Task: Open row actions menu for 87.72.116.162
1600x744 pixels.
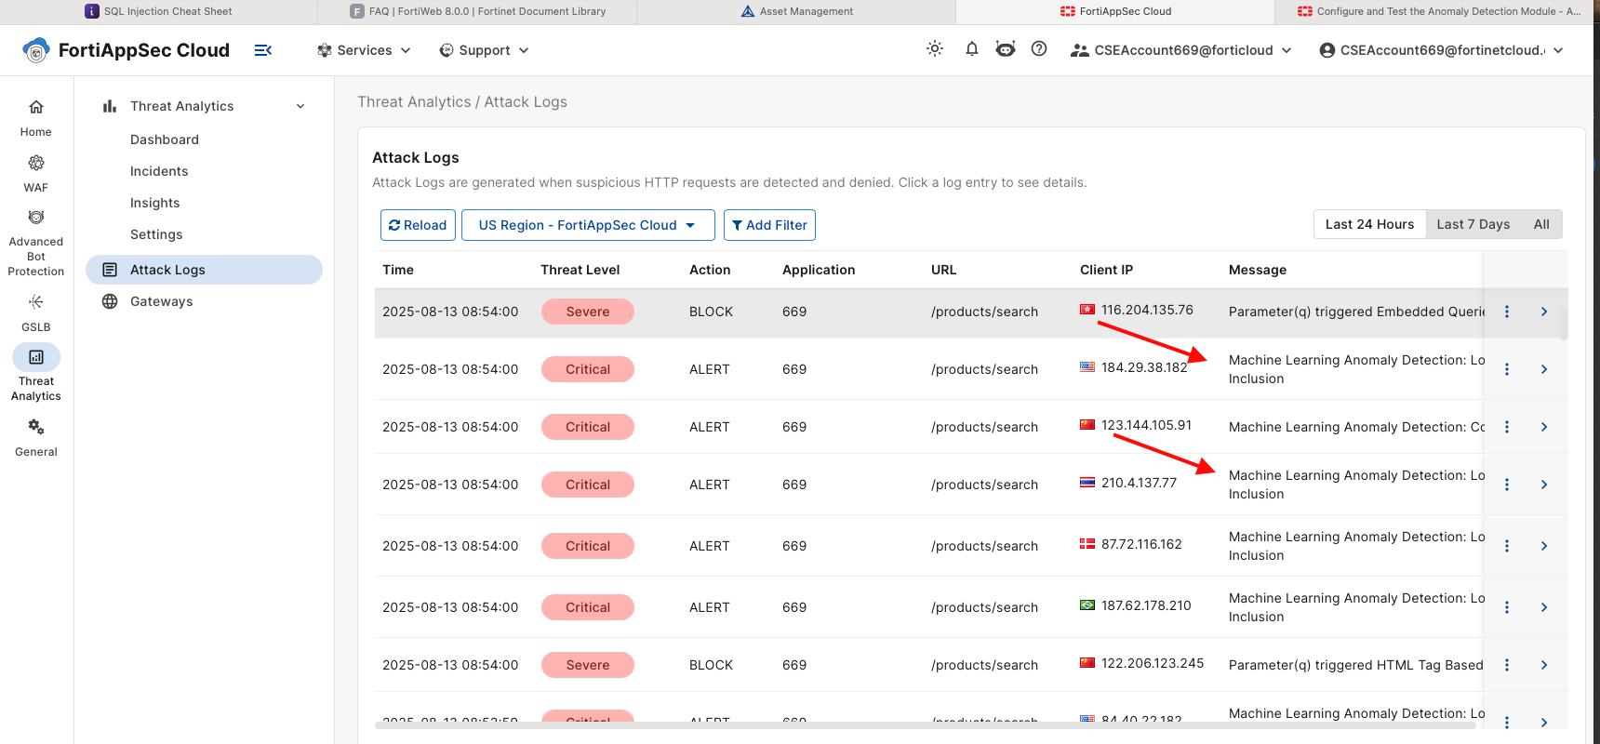Action: click(1507, 546)
